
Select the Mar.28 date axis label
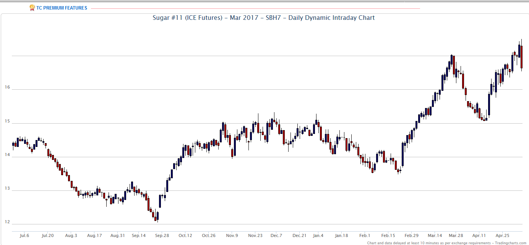[456, 235]
